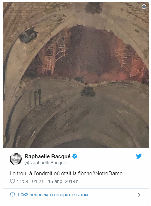Image resolution: width=151 pixels, height=206 pixels.
Task: Open "1 068 человек(а) говорят об этом" conversation
Action: (x=53, y=195)
